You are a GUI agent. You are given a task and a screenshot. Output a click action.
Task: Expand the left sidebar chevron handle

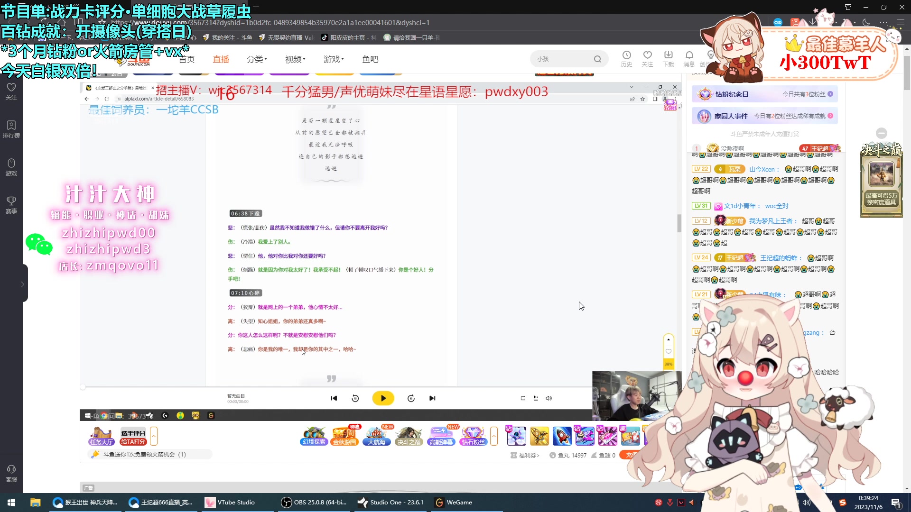pyautogui.click(x=22, y=284)
